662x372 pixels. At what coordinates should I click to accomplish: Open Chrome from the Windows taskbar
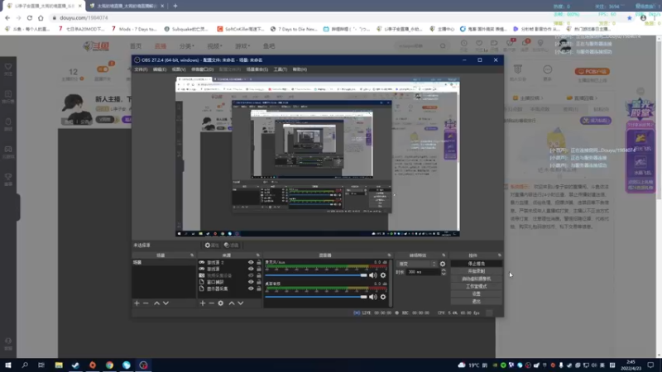[109, 365]
